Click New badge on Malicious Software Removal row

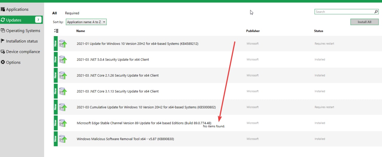(x=56, y=138)
